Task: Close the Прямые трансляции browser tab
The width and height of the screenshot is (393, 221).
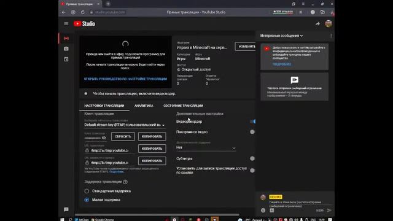Action: point(98,4)
